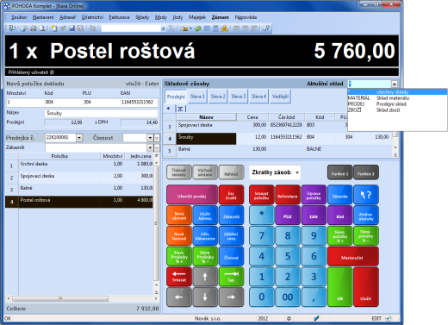Click the gold coins icon in the toolbar
Screen dimensions: 448x325
[x=224, y=28]
